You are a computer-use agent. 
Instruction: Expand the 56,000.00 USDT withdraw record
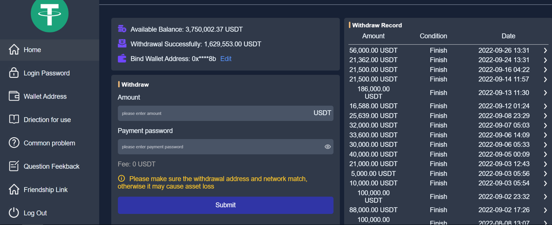click(546, 51)
